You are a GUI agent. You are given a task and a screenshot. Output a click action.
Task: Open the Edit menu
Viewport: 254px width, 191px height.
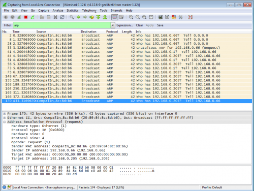coord(15,11)
